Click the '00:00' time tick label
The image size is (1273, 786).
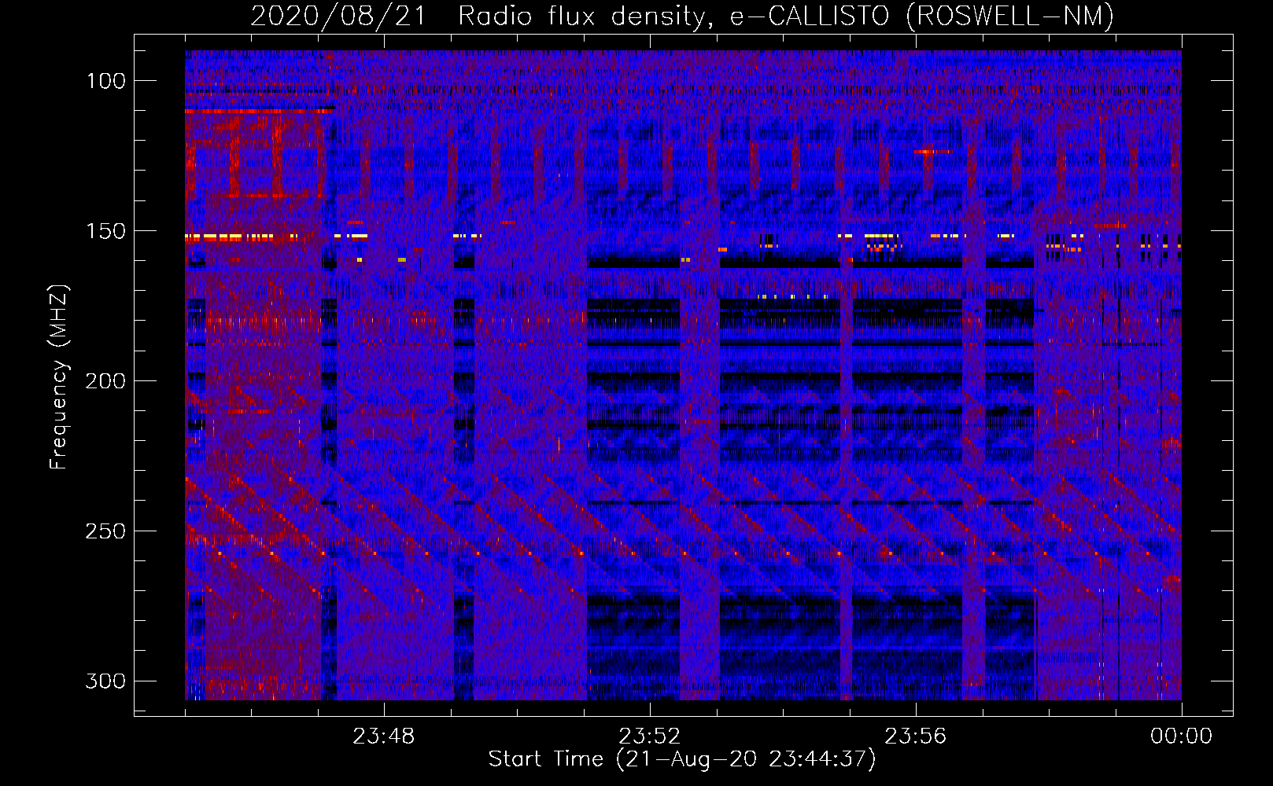(x=1181, y=736)
